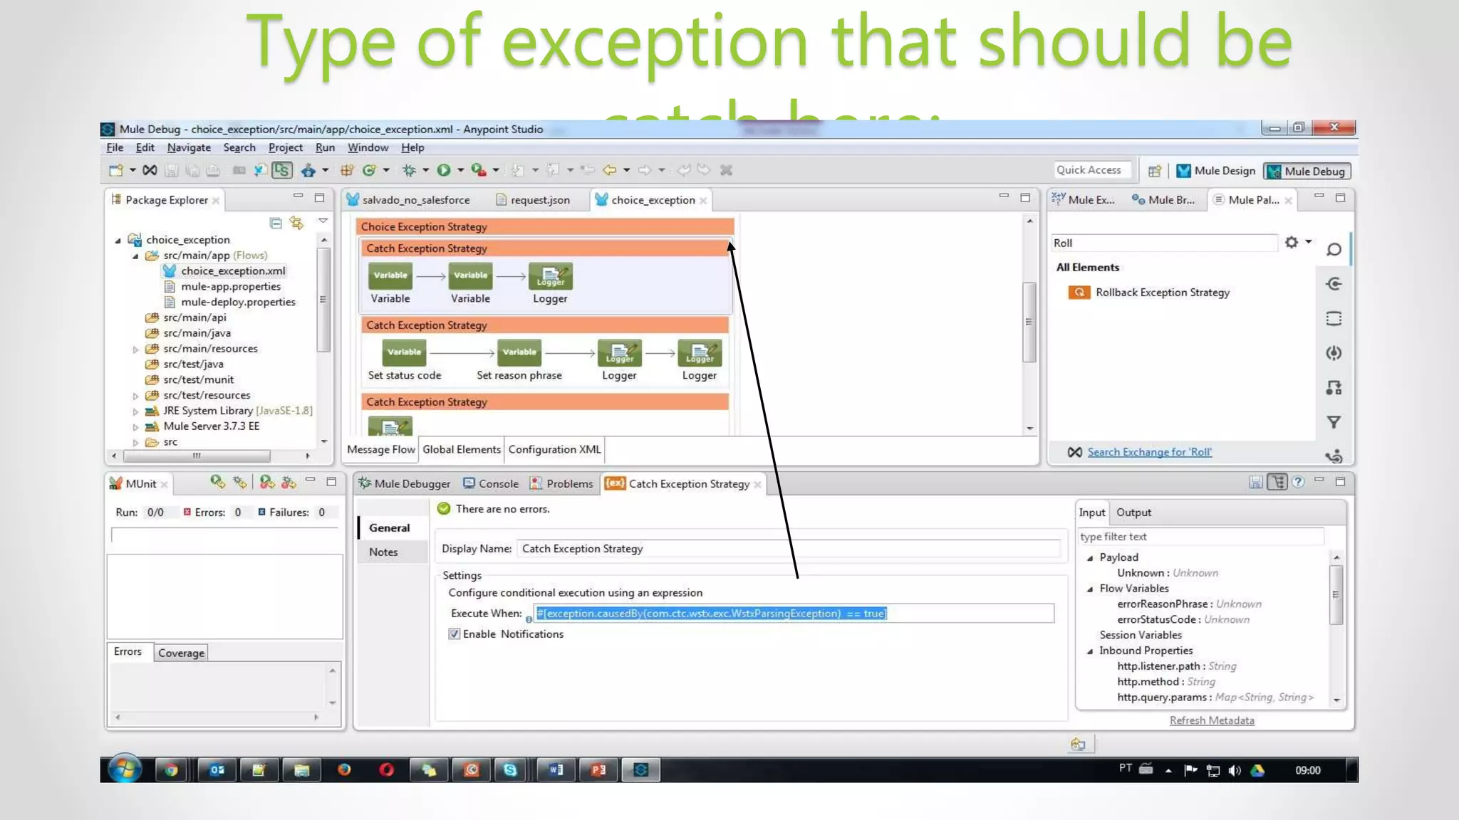This screenshot has height=820, width=1459.
Task: Click Link with Editor icon in Package Explorer
Action: pos(296,224)
